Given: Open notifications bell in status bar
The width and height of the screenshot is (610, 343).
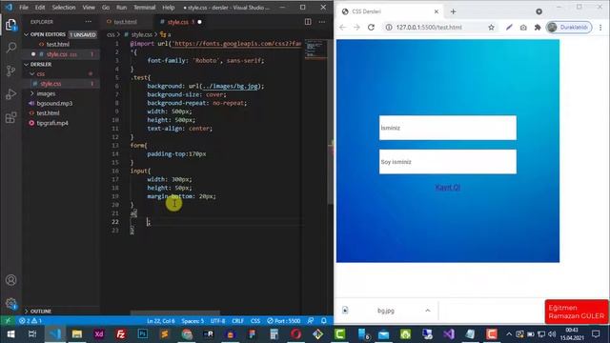Looking at the screenshot, I should (x=324, y=321).
